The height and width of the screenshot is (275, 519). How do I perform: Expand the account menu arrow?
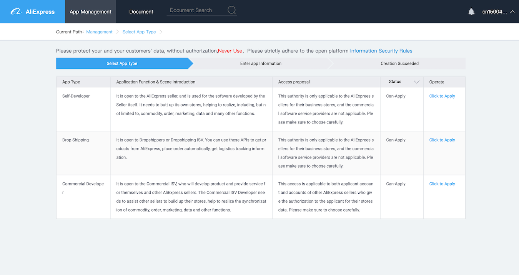tap(512, 12)
